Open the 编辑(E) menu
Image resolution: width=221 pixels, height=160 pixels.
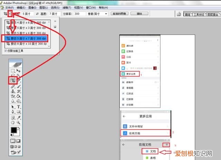[x=21, y=8]
